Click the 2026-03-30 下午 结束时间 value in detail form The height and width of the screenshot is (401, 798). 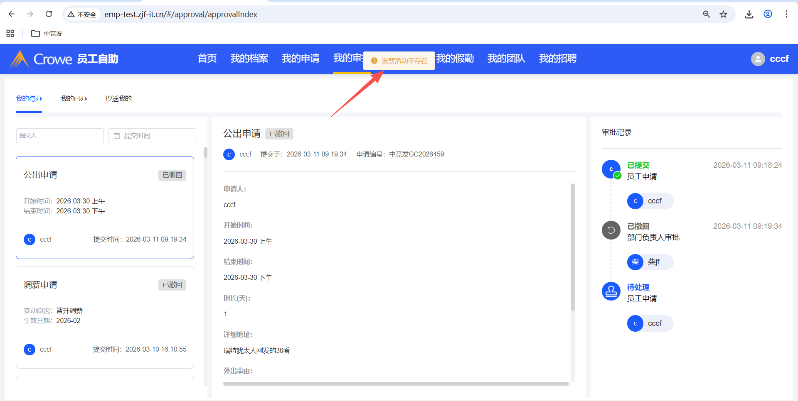pyautogui.click(x=248, y=278)
